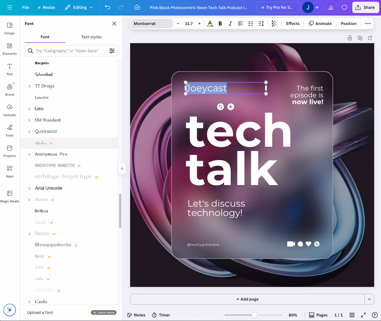Click the undo arrow

108,7
